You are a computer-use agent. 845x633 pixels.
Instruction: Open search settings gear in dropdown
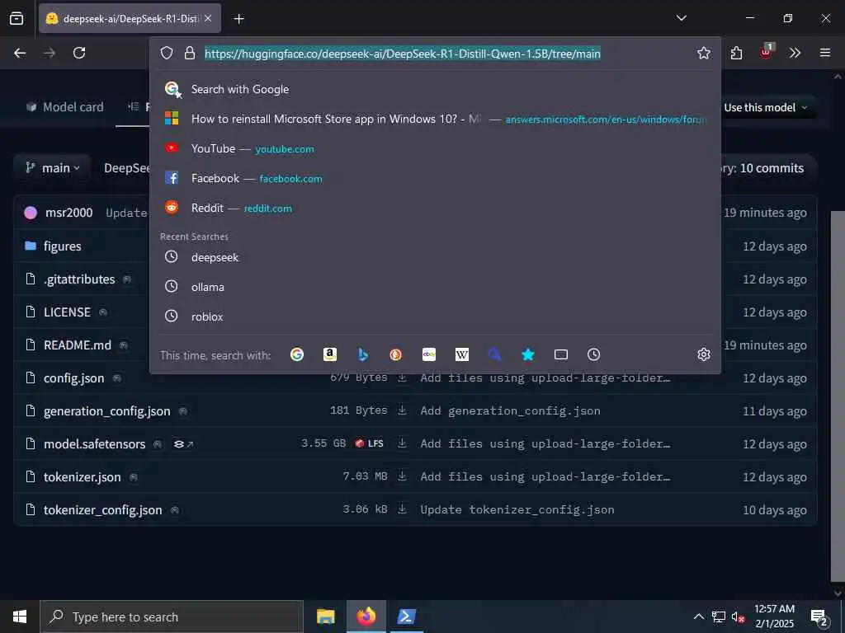point(703,354)
